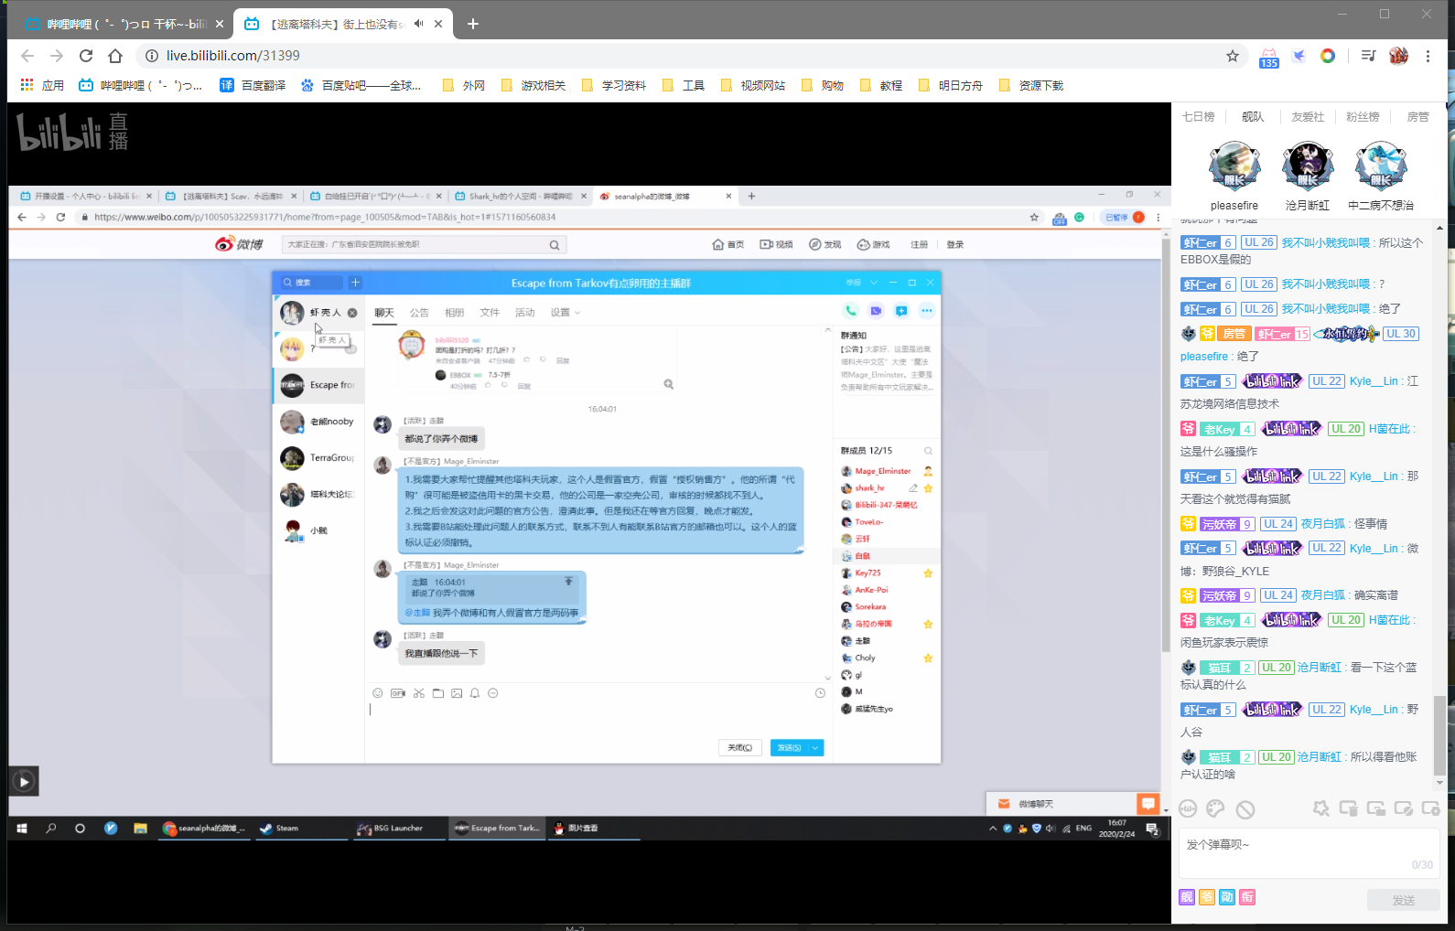Click the purple 舰 badge
Viewport: 1455px width, 931px height.
tap(1187, 897)
